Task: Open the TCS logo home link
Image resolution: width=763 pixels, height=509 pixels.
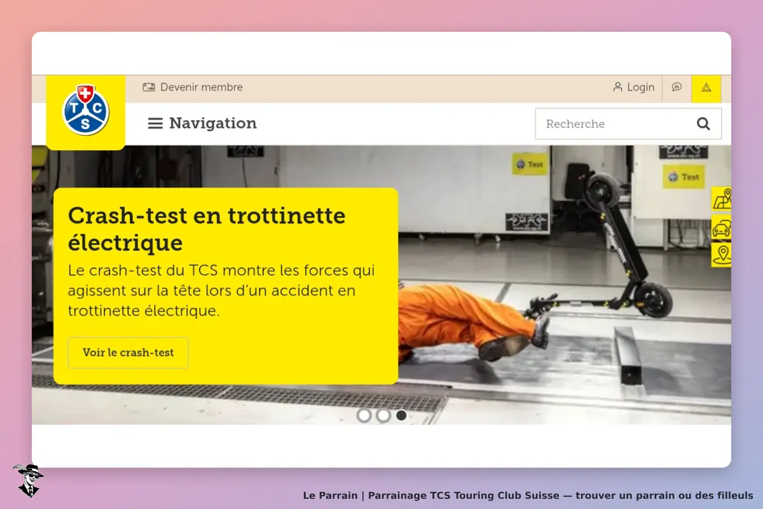Action: (x=86, y=112)
